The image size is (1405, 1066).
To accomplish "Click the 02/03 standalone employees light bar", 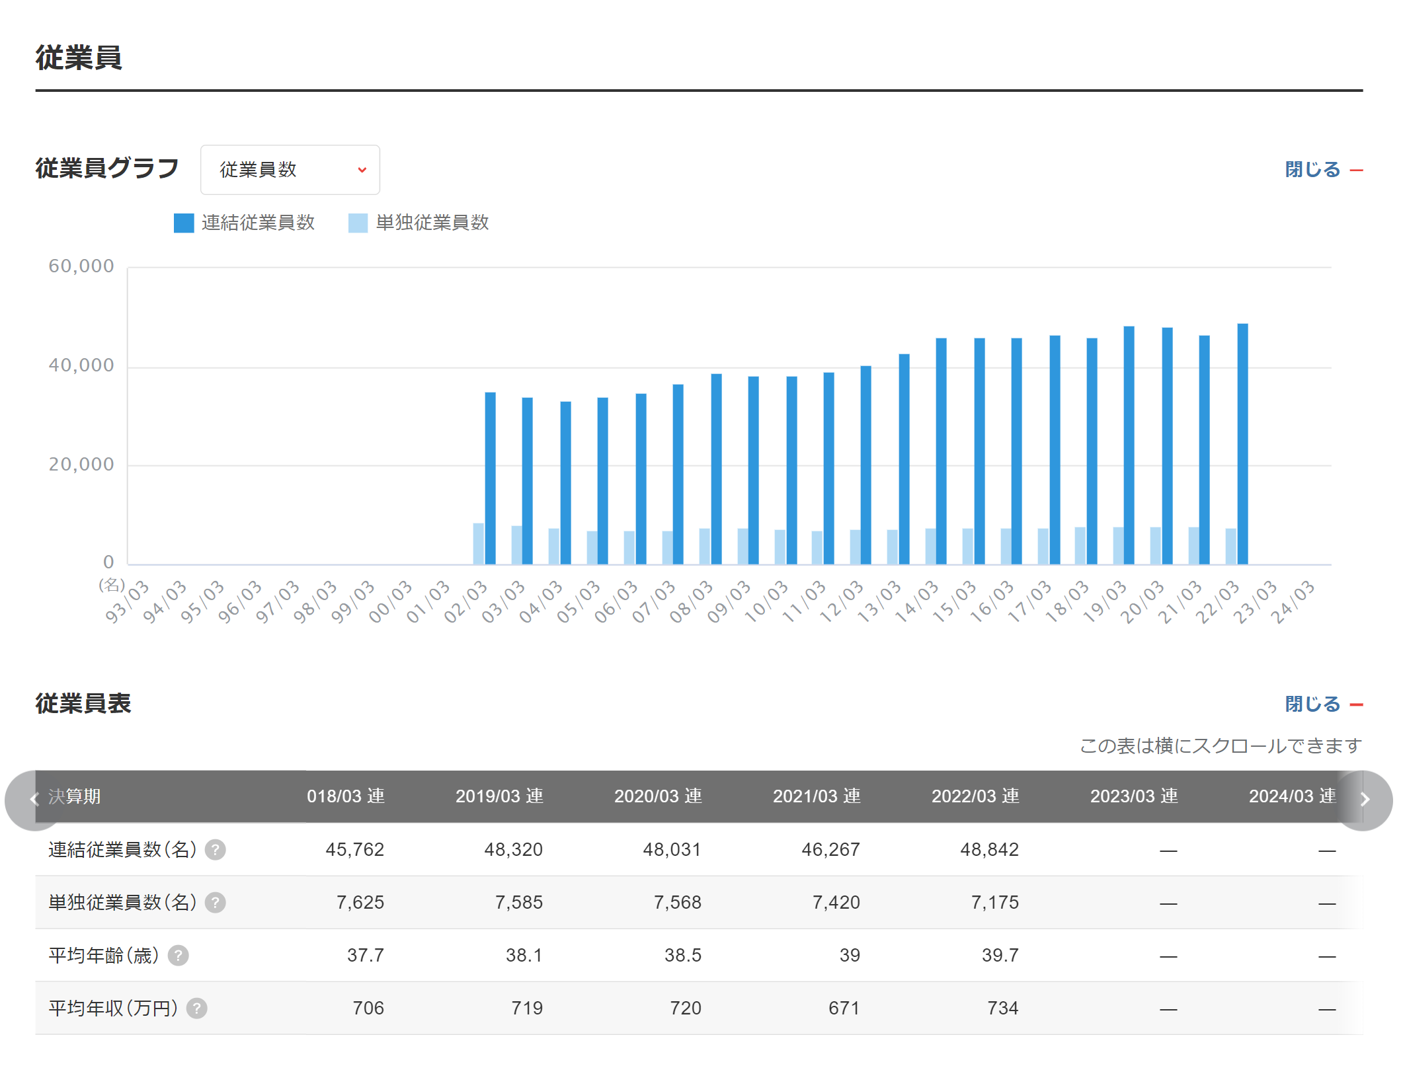I will pyautogui.click(x=478, y=544).
